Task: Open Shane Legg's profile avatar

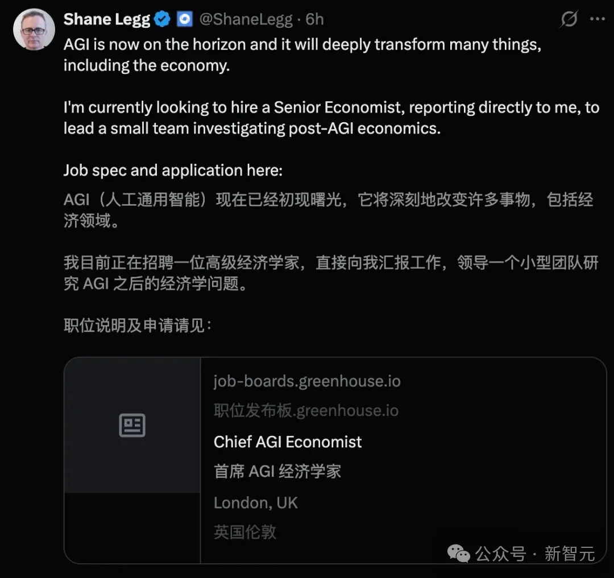Action: pos(34,29)
